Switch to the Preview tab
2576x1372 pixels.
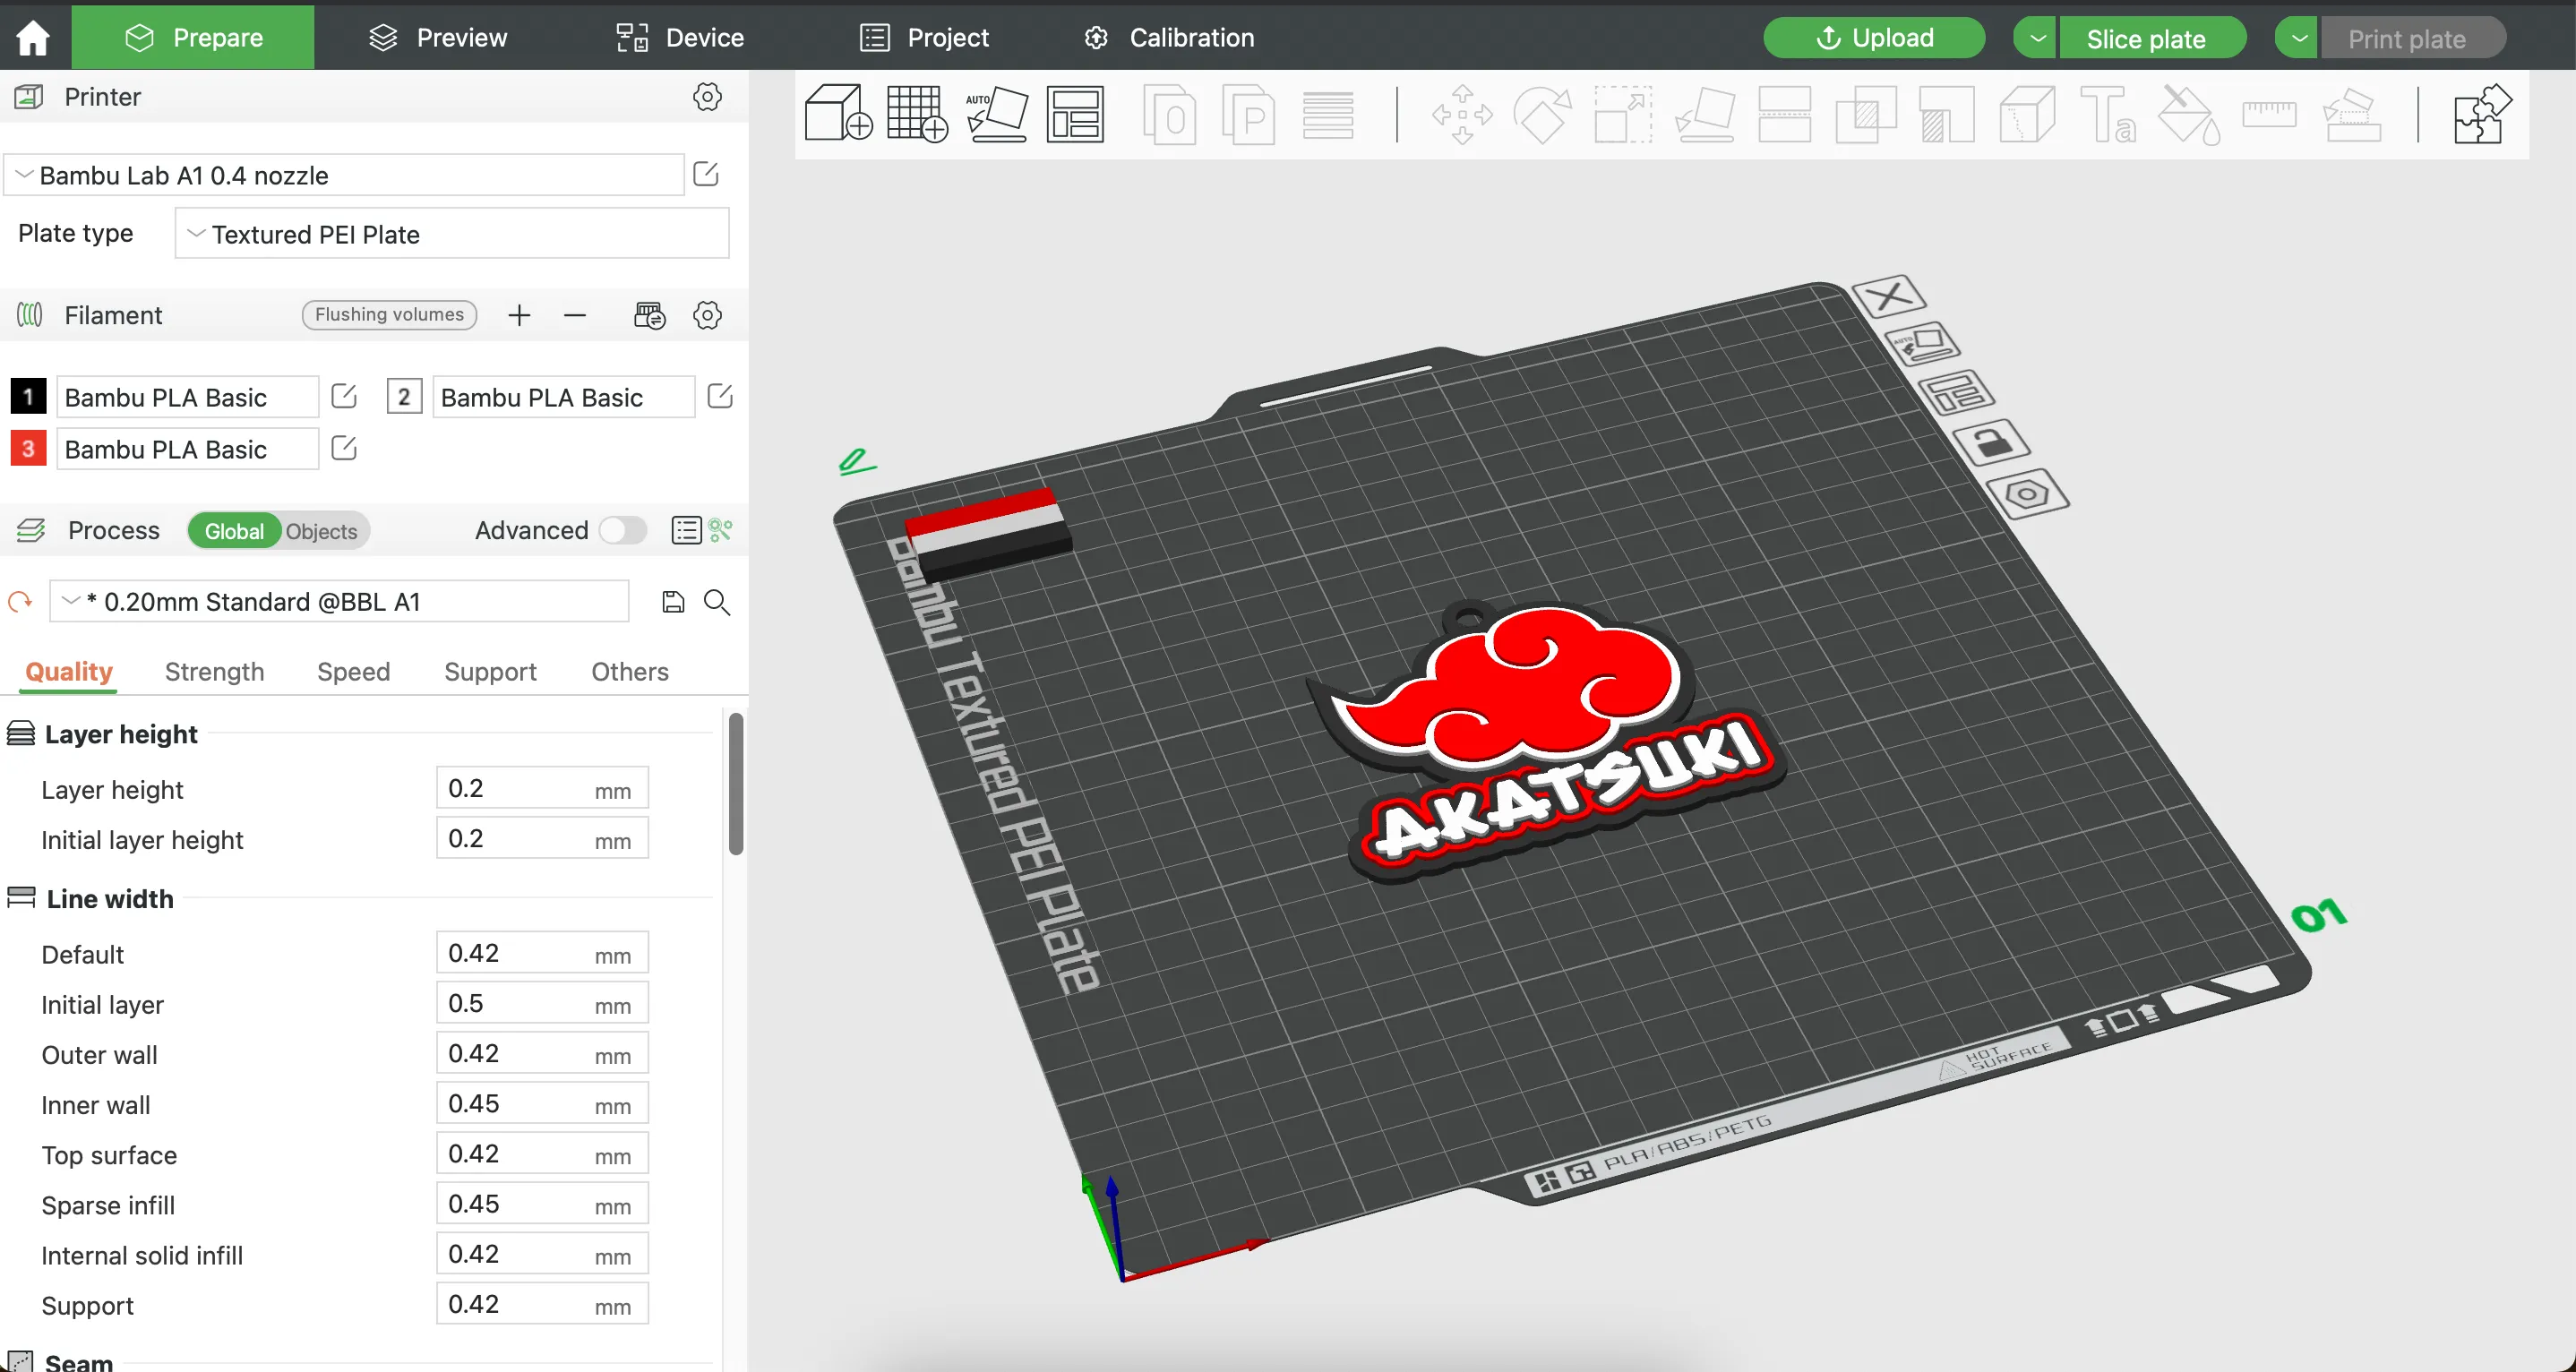pos(438,38)
